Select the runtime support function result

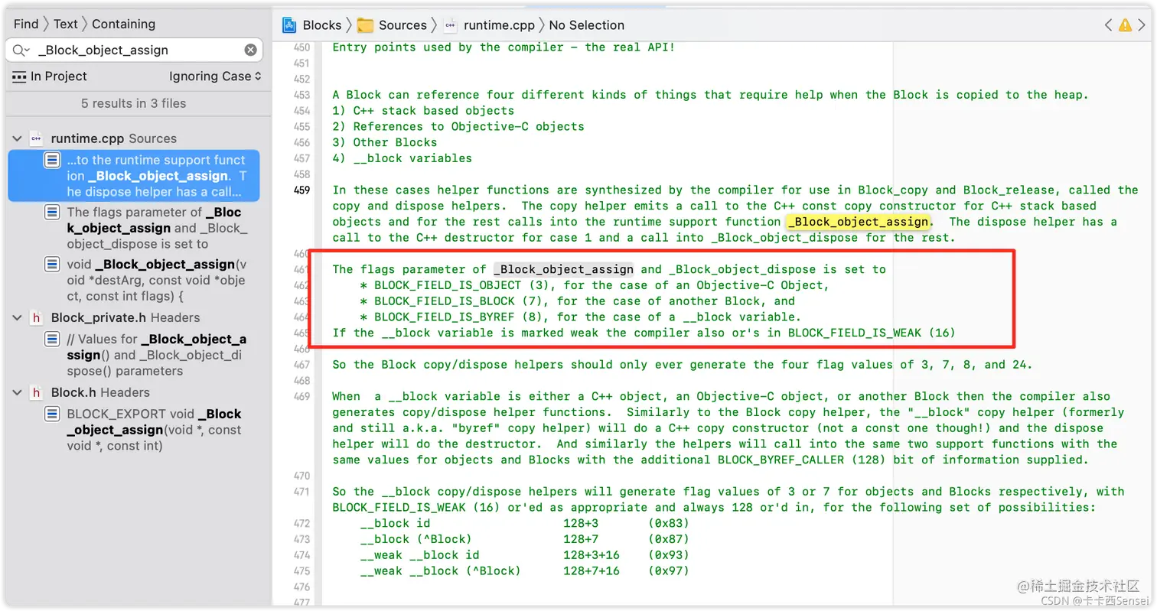pos(134,176)
